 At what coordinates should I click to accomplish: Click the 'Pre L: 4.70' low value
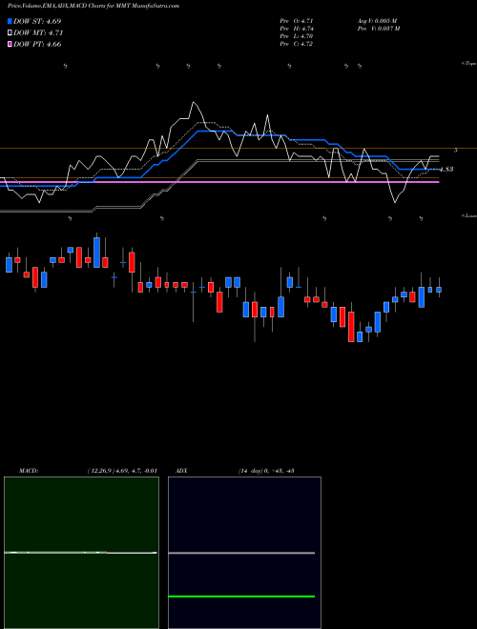[x=297, y=36]
